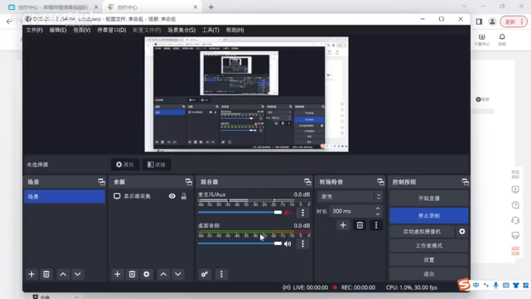Open 桌面音频 channel three-dot menu

[303, 244]
